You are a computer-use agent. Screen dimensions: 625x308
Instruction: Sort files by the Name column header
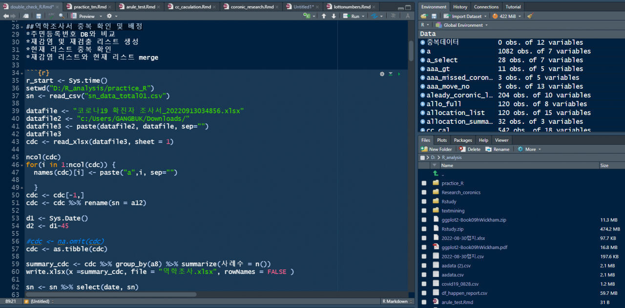(x=520, y=165)
